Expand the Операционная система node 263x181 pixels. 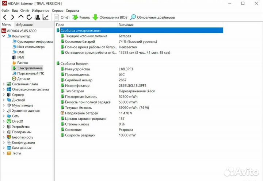pyautogui.click(x=4, y=89)
